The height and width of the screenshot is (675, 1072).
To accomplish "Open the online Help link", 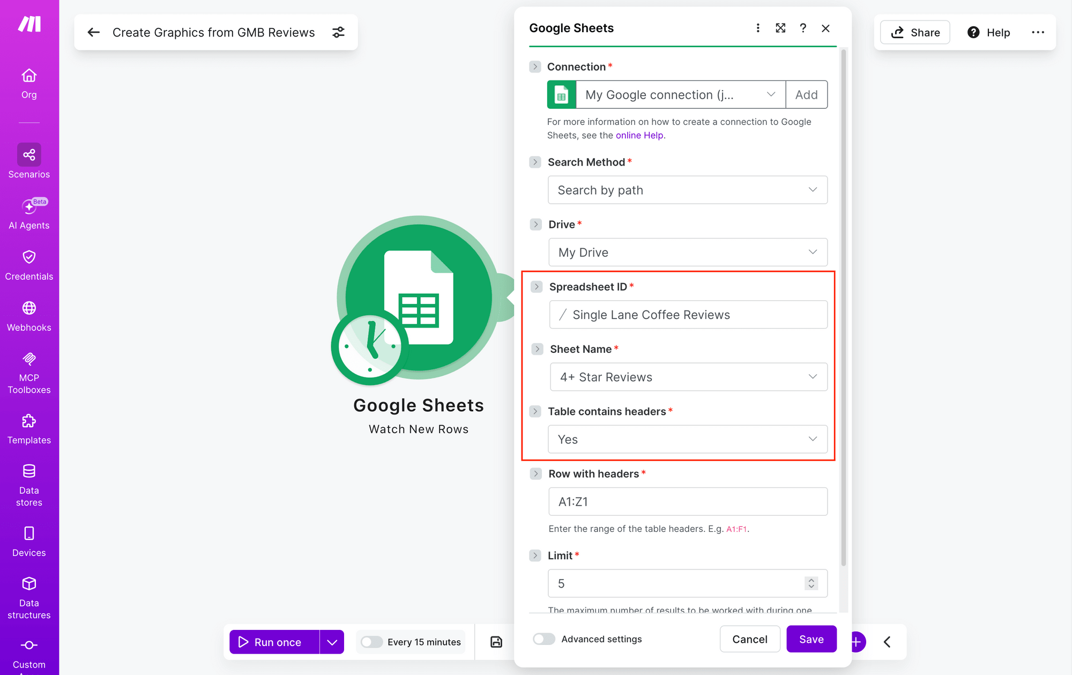I will (x=639, y=135).
